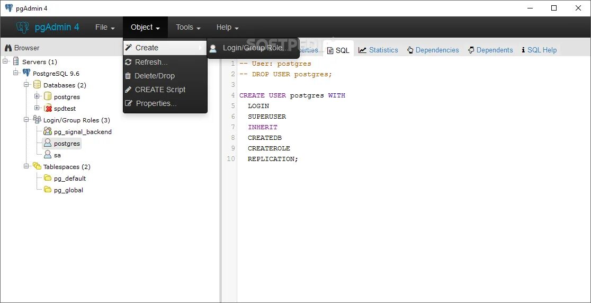591x303 pixels.
Task: Select the pg_global tablespace label
Action: [x=68, y=190]
